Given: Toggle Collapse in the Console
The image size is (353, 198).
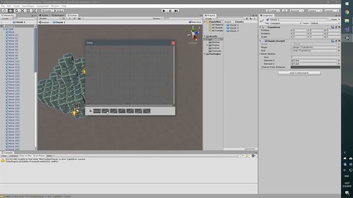Looking at the screenshot, I should pos(13,156).
